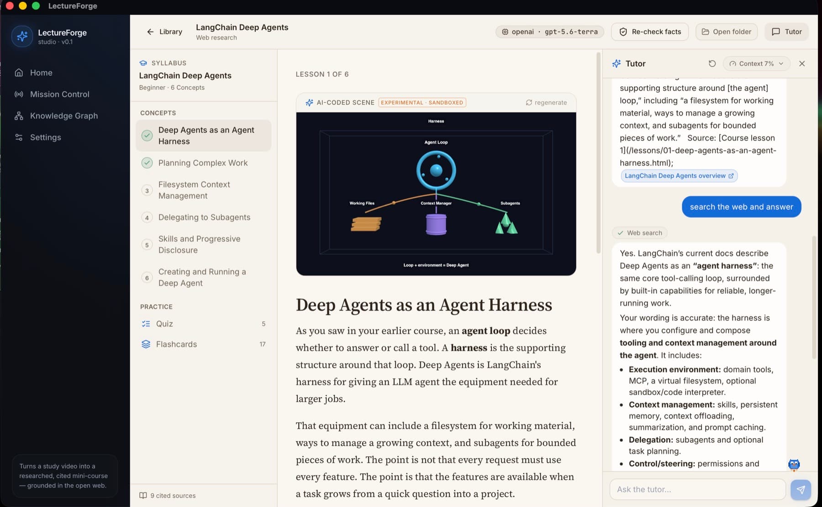
Task: Click the number 5 concept badge
Action: click(147, 245)
